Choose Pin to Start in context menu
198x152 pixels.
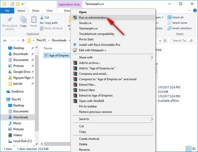[113, 39]
